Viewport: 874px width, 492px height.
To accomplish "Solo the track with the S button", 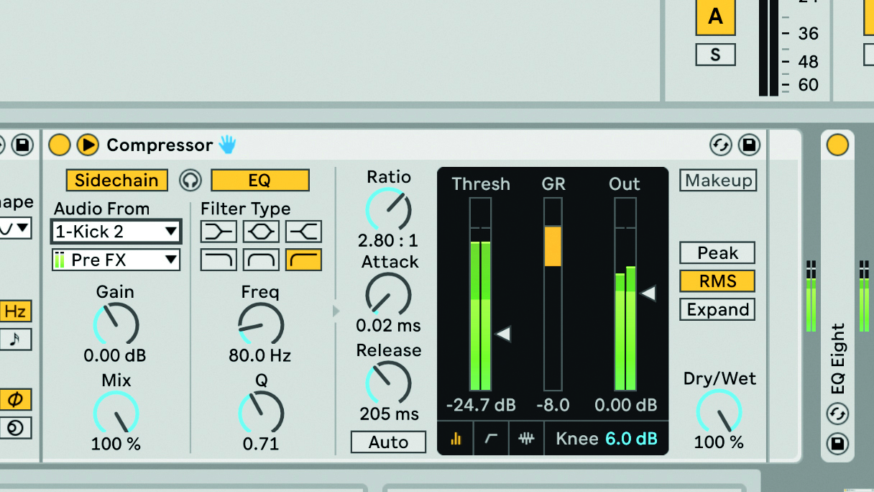I will pyautogui.click(x=715, y=55).
